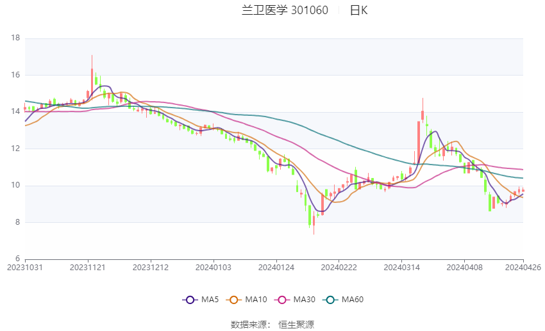Viewport: 545px width, 331px height.
Task: Select the 20240103 x-axis date label
Action: coord(213,268)
